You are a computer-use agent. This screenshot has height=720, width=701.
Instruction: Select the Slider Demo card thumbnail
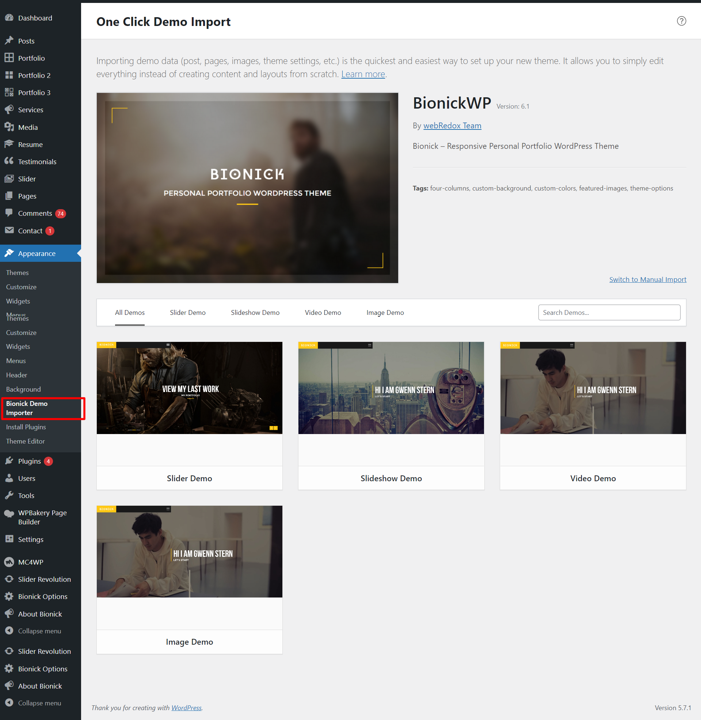click(x=189, y=388)
